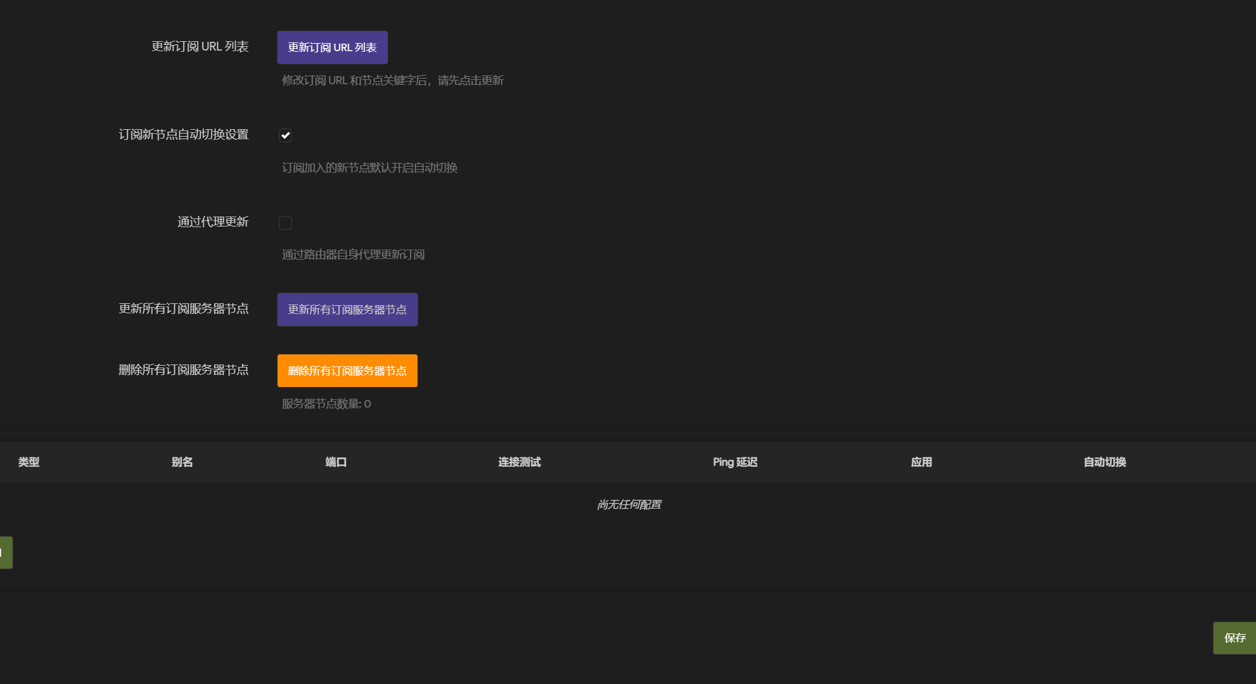Image resolution: width=1256 pixels, height=684 pixels.
Task: Click the 应用 column header
Action: 921,462
